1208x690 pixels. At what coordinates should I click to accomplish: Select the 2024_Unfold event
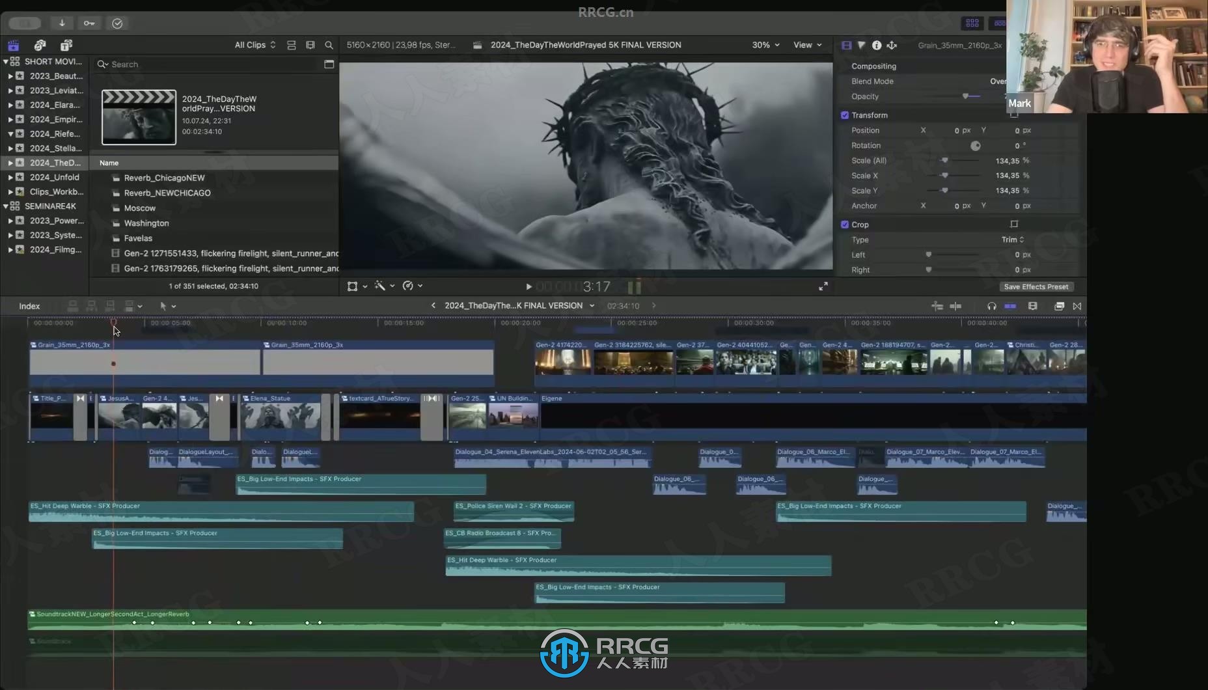tap(55, 177)
